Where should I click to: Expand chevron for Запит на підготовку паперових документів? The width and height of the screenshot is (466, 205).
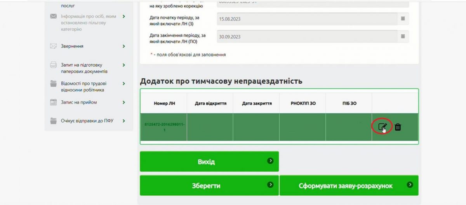click(123, 65)
